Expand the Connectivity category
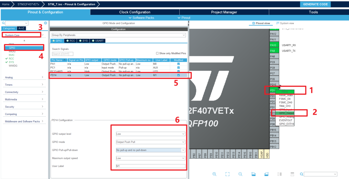The image size is (349, 179). pyautogui.click(x=24, y=92)
